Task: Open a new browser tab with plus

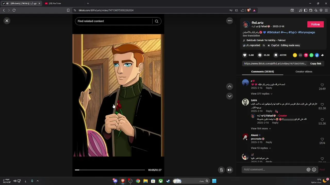Action: coord(88,3)
